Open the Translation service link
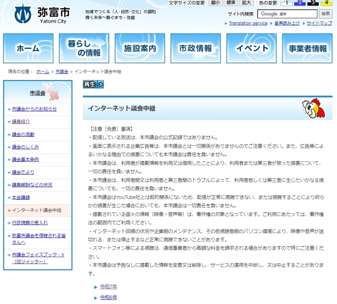 248,23
